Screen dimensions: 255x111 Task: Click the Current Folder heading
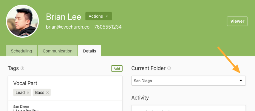(x=148, y=68)
